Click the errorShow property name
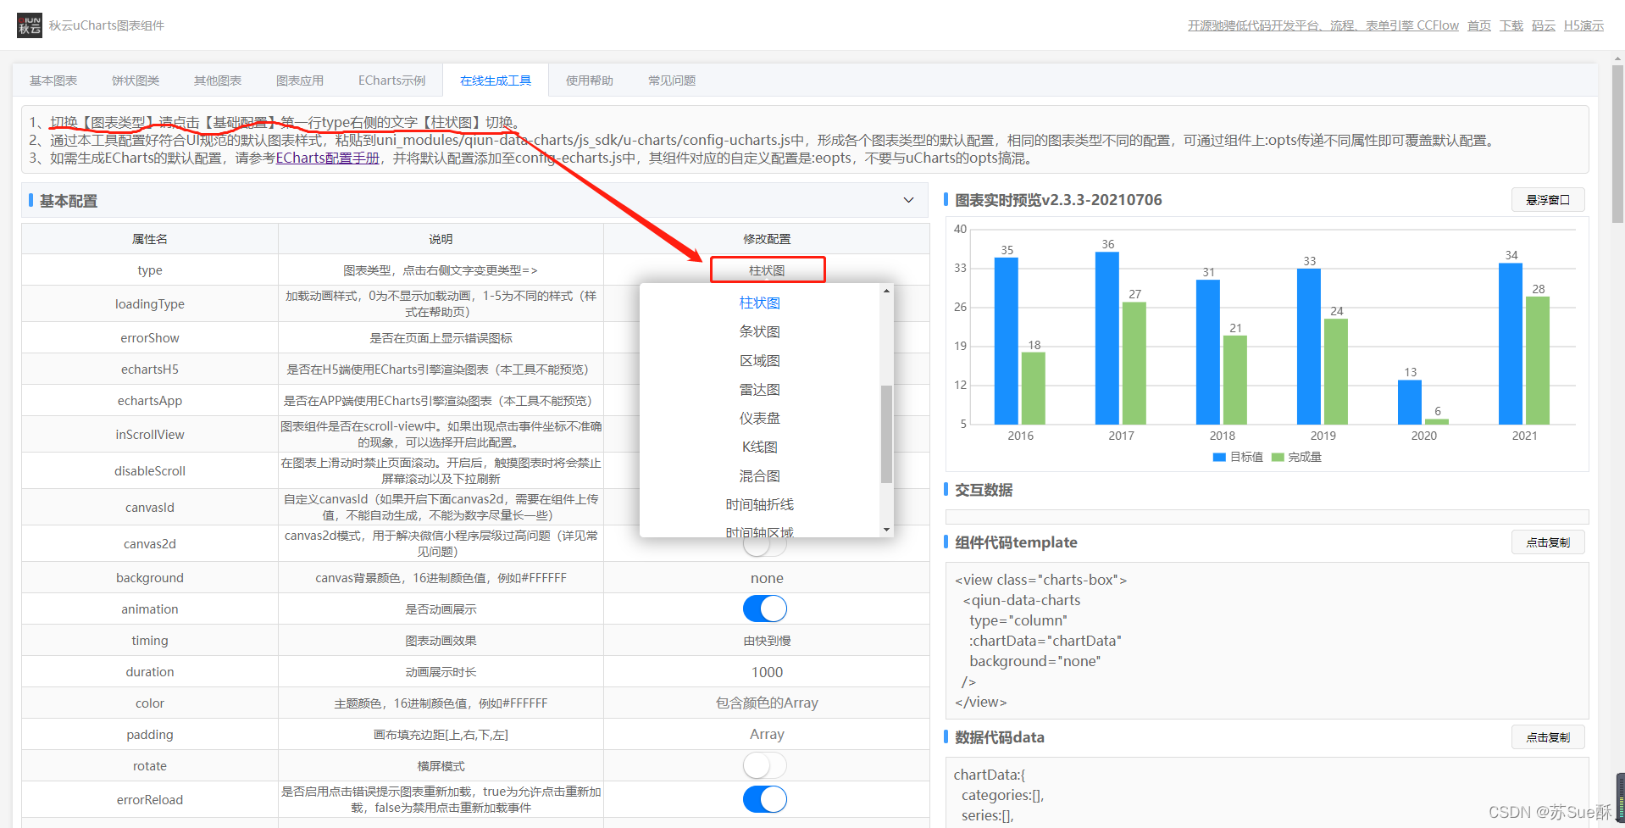Image resolution: width=1625 pixels, height=828 pixels. tap(150, 337)
